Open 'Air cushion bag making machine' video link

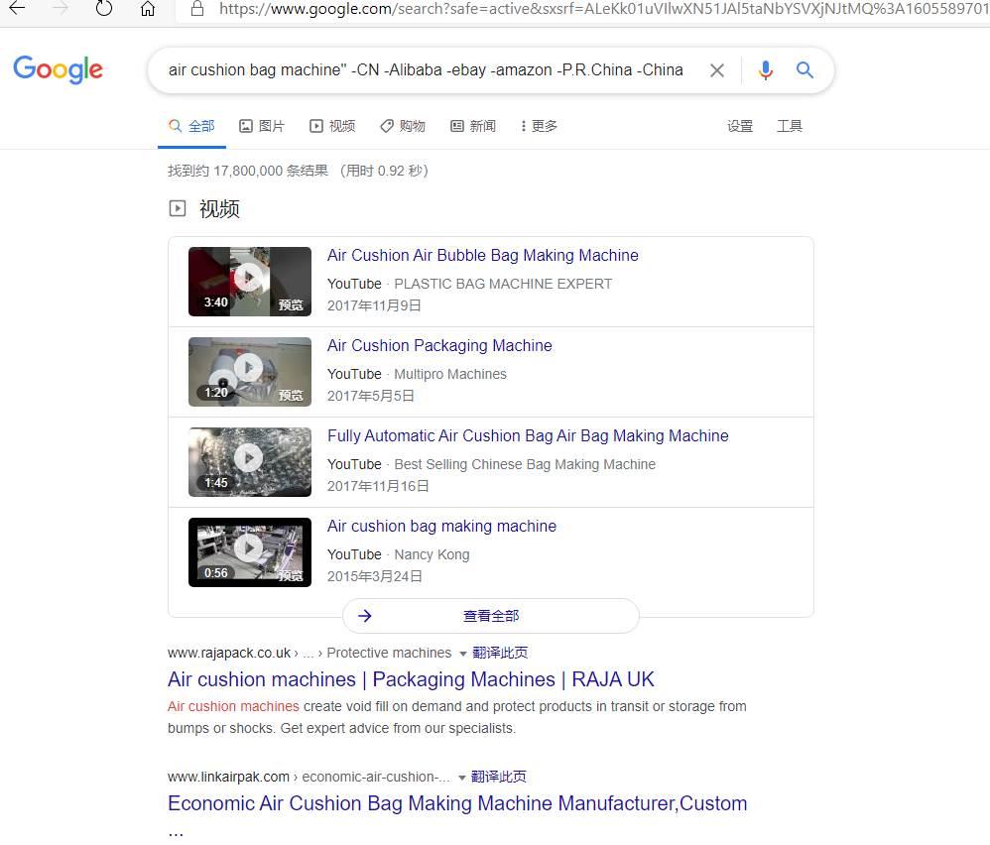[442, 527]
